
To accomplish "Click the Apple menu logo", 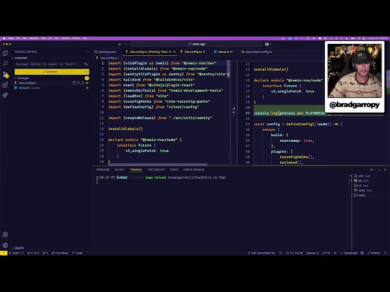I will (x=4, y=38).
